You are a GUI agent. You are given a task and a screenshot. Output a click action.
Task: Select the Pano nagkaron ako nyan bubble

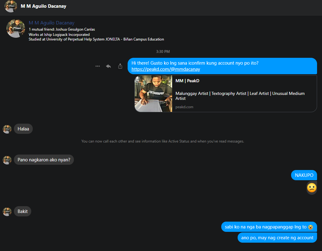click(x=44, y=160)
